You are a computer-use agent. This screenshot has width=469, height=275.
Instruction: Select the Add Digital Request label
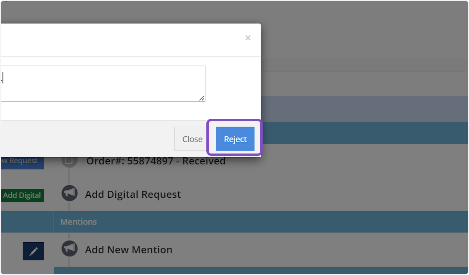point(133,195)
